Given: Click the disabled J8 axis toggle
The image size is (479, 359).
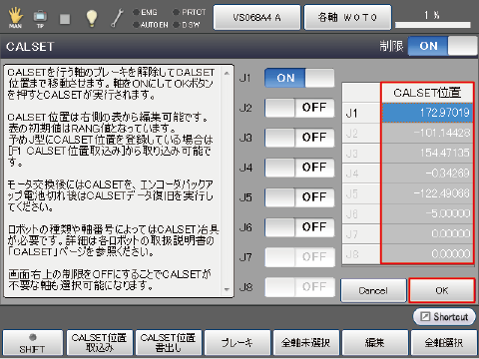Looking at the screenshot, I should (299, 287).
